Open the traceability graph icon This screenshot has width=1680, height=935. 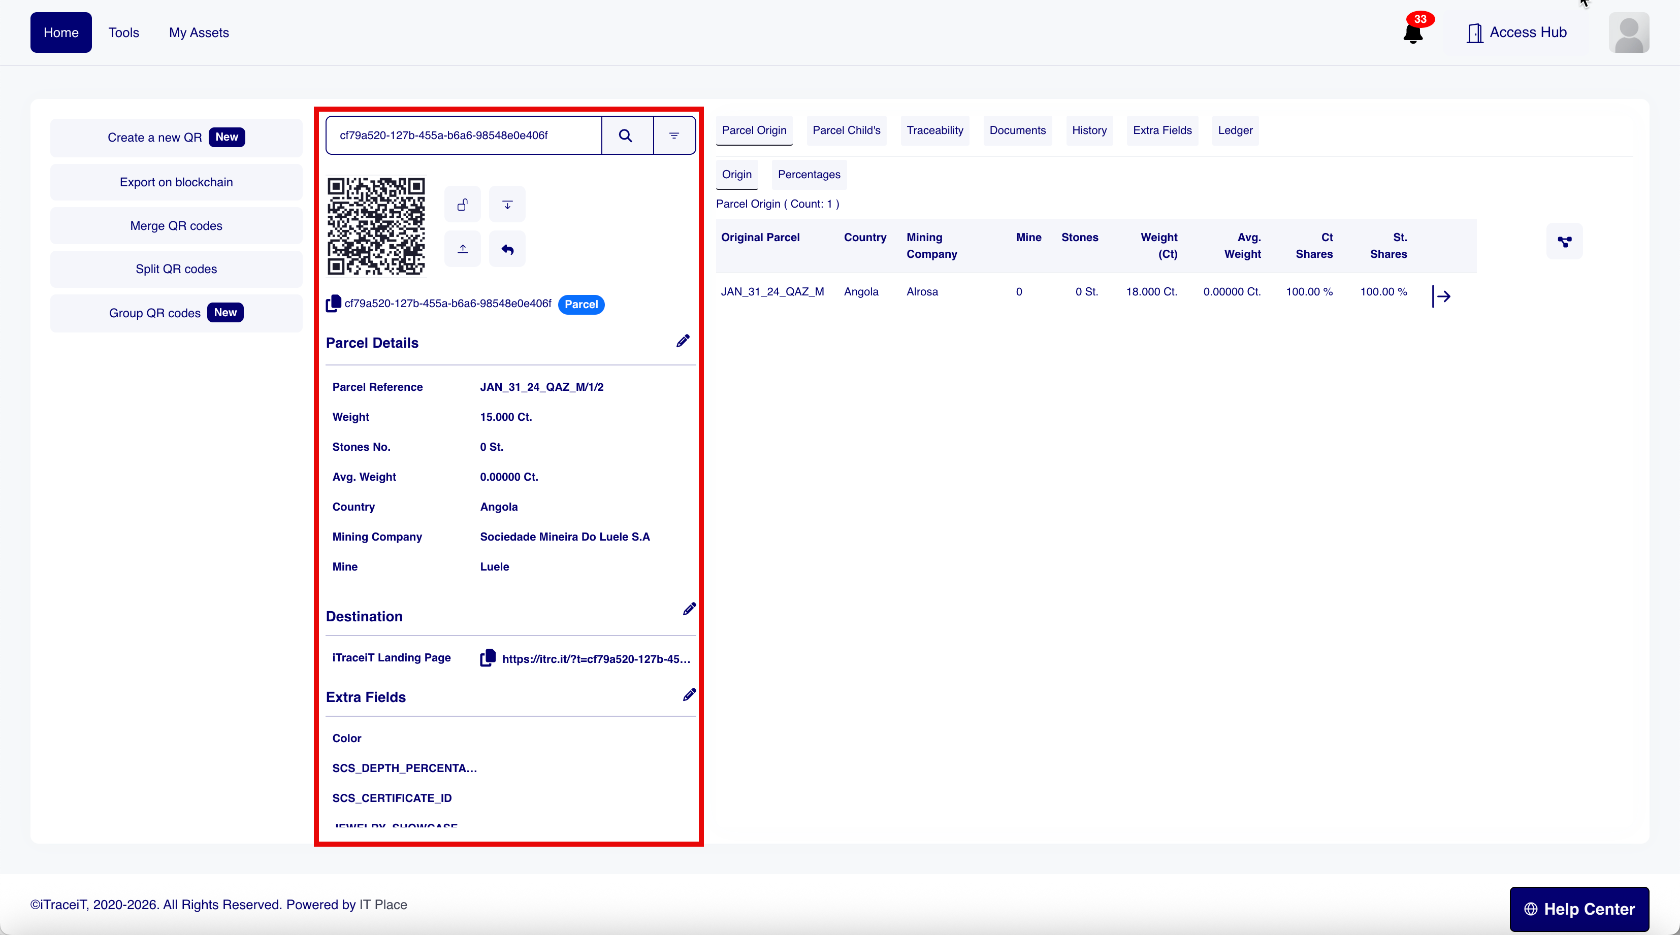1564,242
